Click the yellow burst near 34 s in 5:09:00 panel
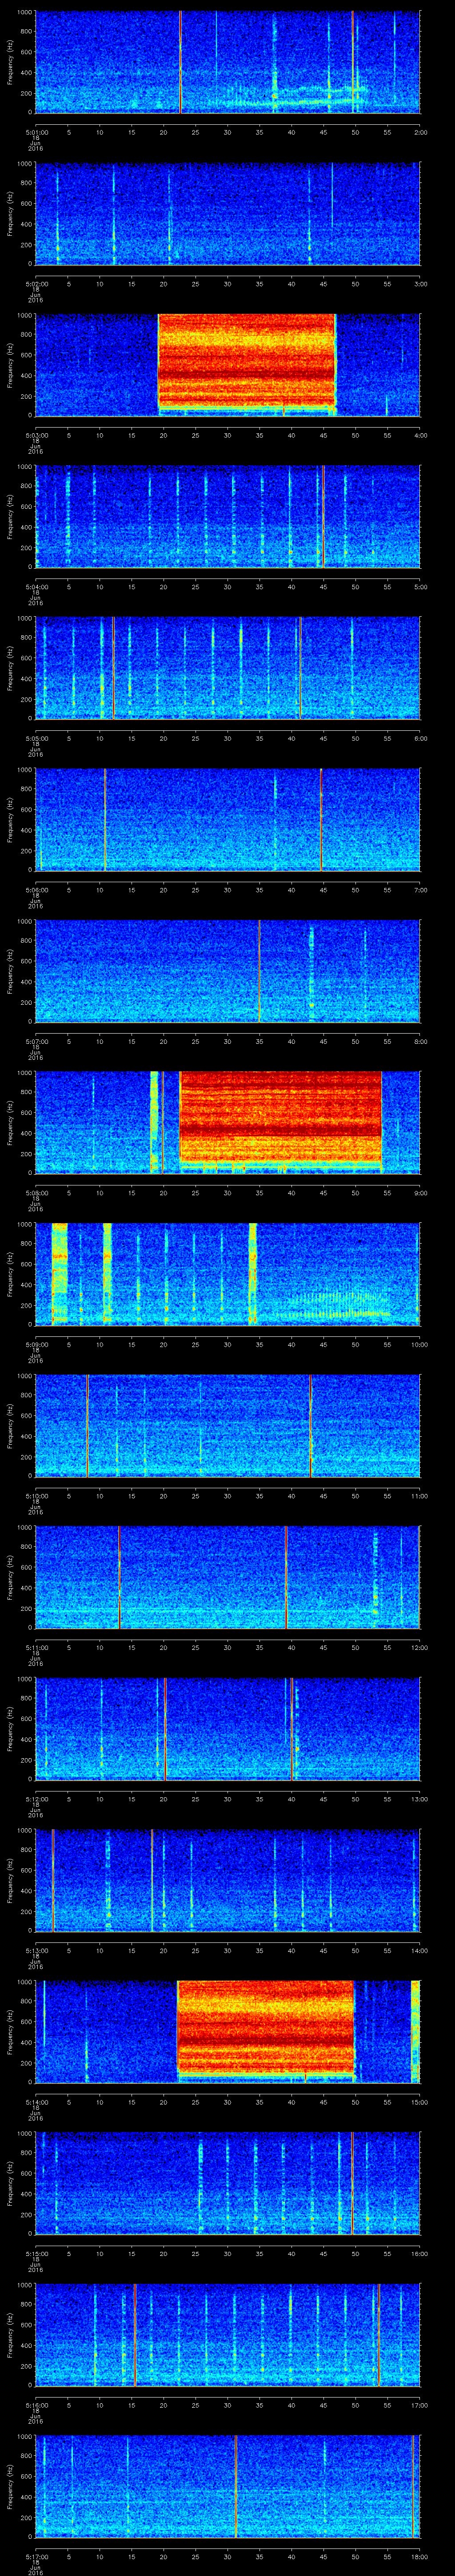 (x=252, y=1273)
